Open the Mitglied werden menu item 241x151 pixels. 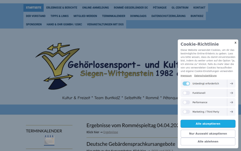[85, 16]
